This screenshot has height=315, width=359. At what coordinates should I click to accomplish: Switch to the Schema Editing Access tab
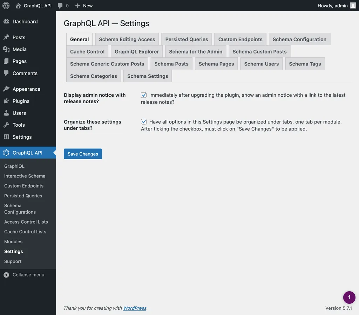click(x=127, y=39)
